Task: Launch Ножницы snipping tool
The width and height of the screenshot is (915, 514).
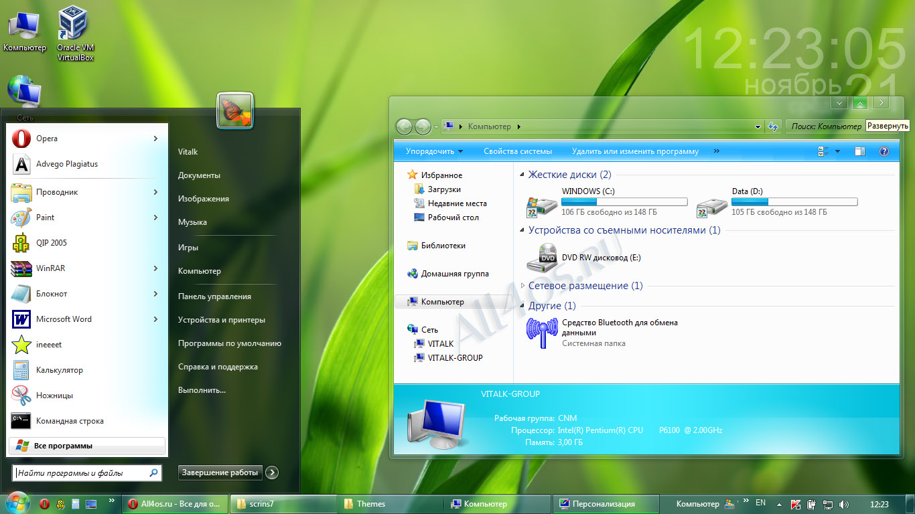Action: pos(86,396)
